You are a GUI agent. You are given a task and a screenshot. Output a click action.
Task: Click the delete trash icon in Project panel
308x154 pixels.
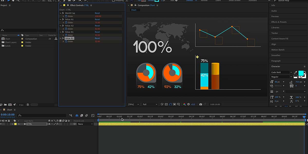pos(28,105)
